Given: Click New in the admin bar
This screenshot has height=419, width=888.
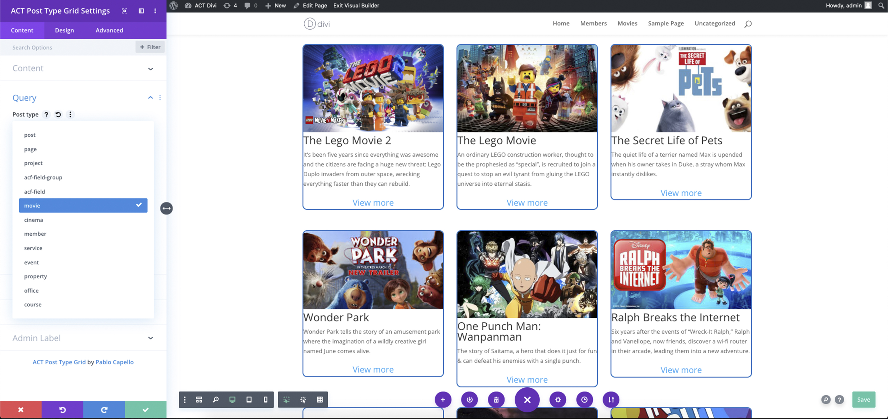Looking at the screenshot, I should [x=276, y=6].
